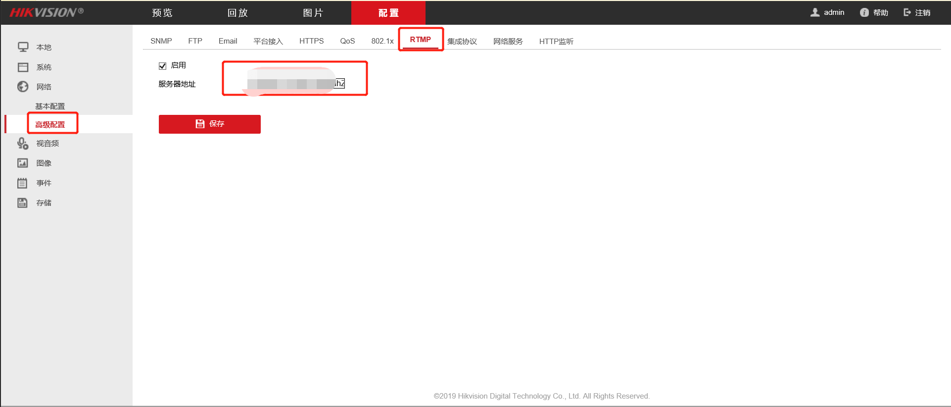Switch to the SNMP tab
This screenshot has width=951, height=407.
(x=161, y=41)
